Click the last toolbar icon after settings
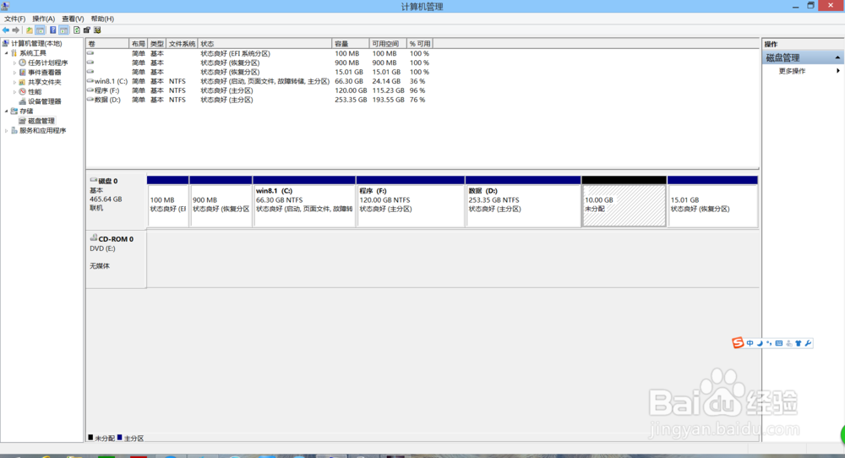 tap(97, 30)
